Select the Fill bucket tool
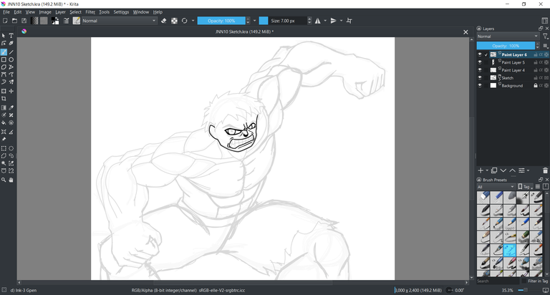This screenshot has width=550, height=295. (4, 122)
